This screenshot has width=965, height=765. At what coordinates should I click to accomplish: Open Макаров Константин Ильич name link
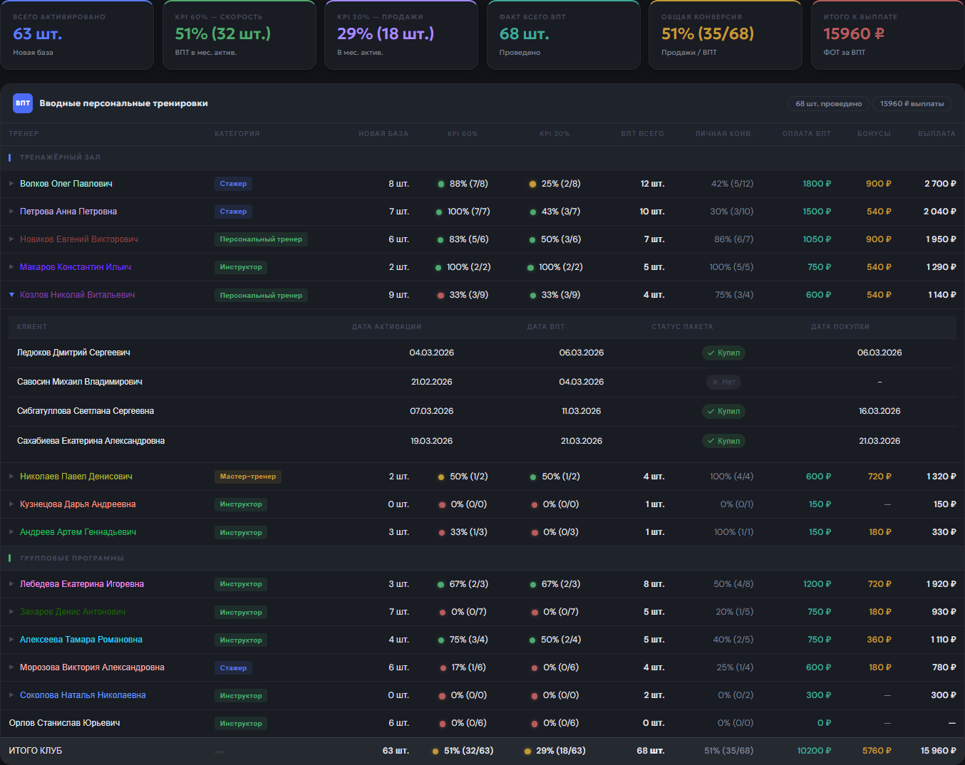point(76,267)
